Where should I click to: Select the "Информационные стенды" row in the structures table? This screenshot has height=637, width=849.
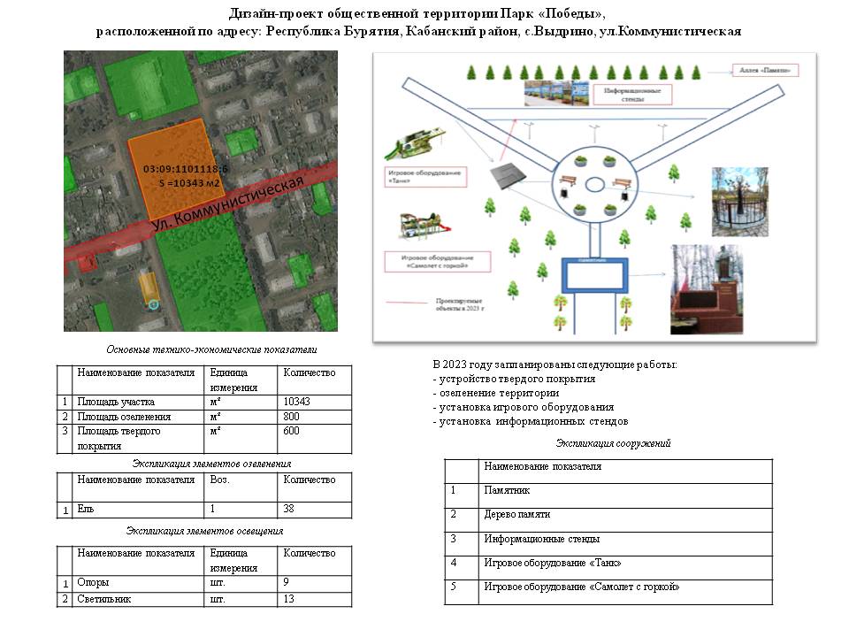(x=608, y=544)
